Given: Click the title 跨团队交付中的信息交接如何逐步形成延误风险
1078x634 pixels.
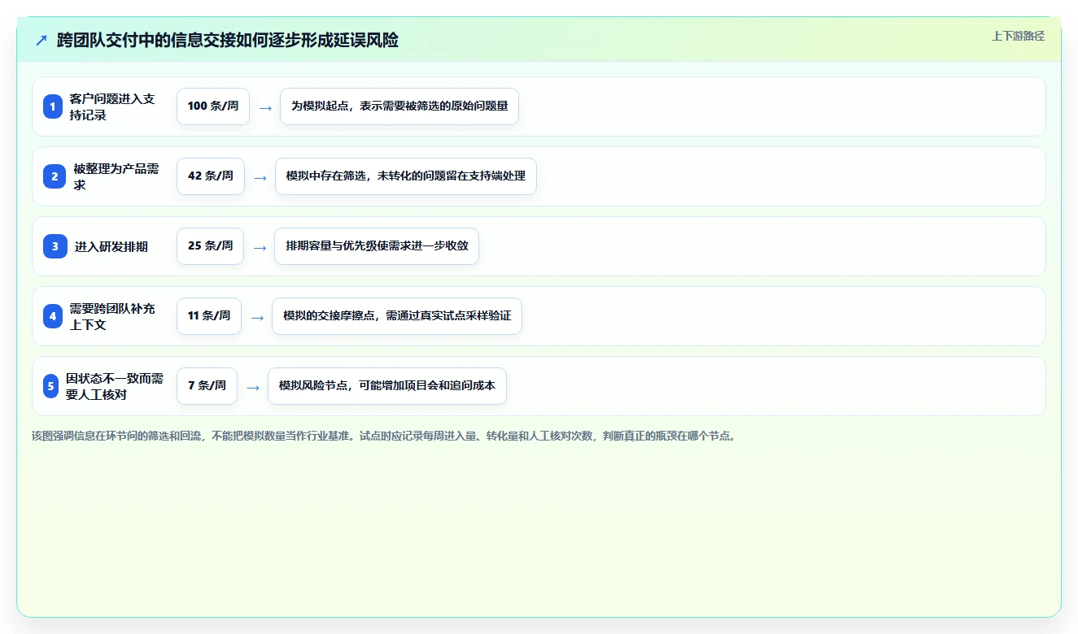Looking at the screenshot, I should pos(228,41).
